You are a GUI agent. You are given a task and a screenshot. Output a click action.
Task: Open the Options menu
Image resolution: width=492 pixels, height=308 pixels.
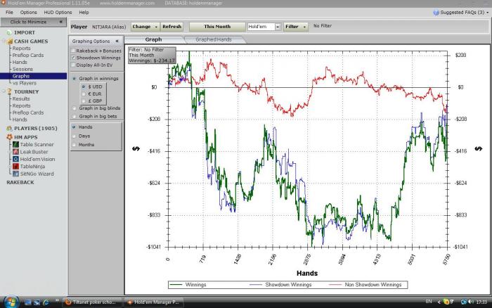click(x=28, y=12)
